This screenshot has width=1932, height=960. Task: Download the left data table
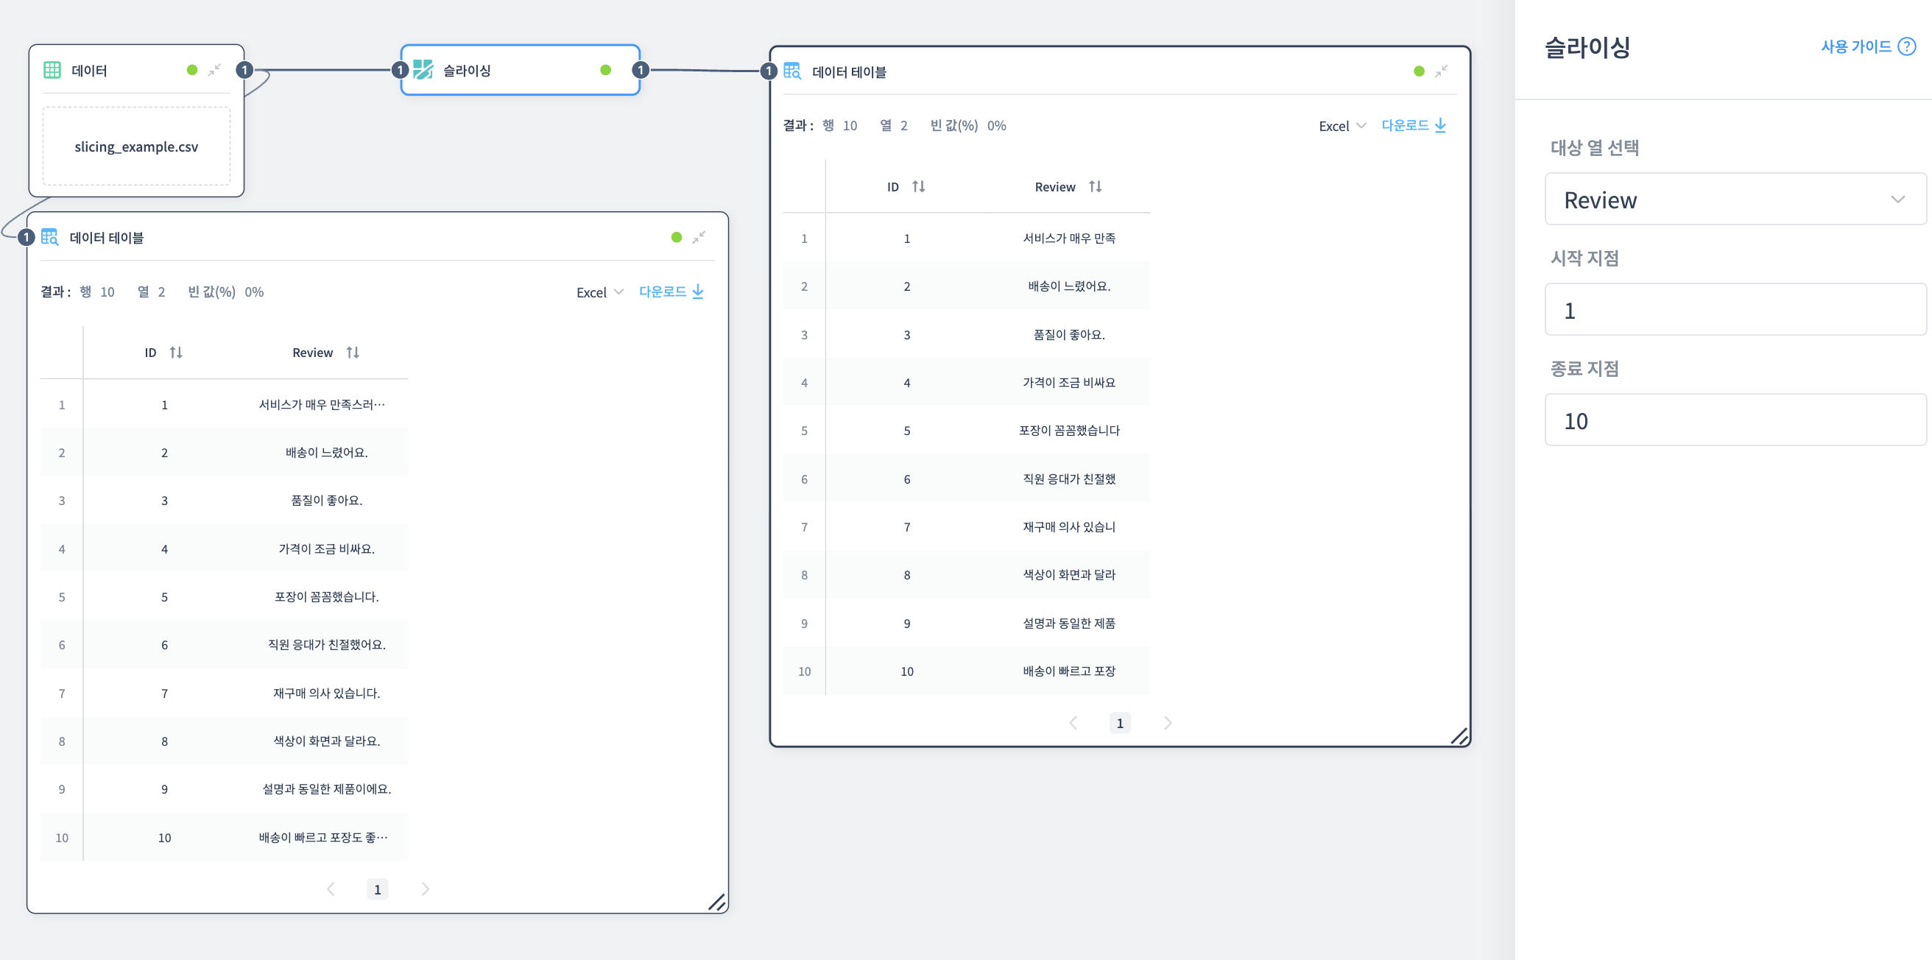(671, 292)
